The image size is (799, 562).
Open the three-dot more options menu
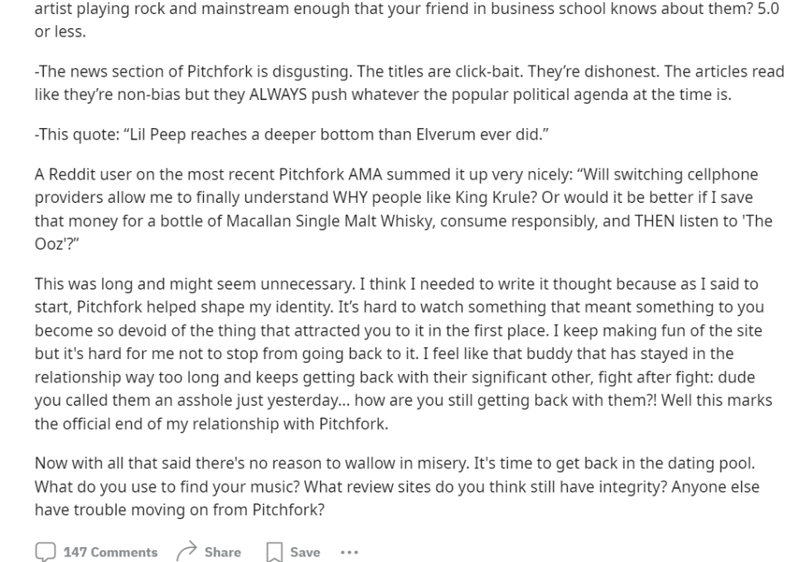pyautogui.click(x=348, y=552)
